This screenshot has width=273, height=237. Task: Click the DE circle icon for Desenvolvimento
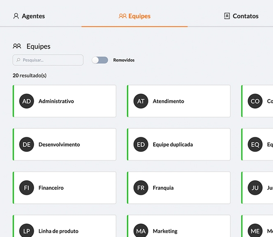26,145
